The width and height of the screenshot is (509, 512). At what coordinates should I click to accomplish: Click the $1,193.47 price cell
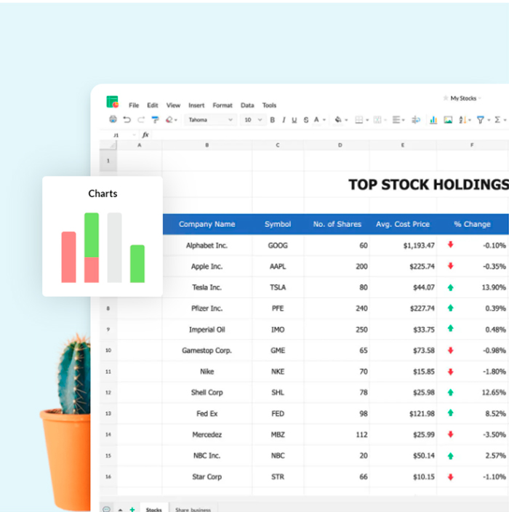(403, 245)
